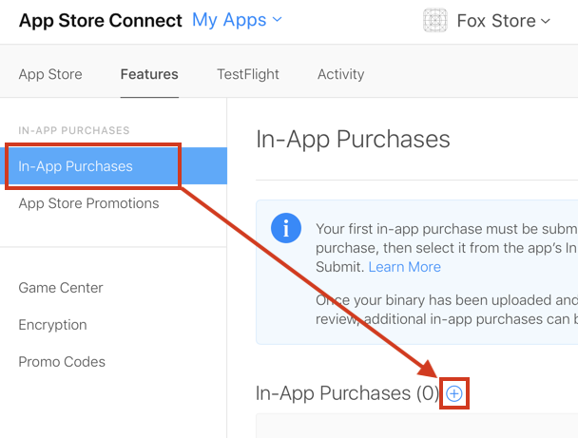Open the My Apps menu label
Screen dimensions: 578x438
pos(229,20)
